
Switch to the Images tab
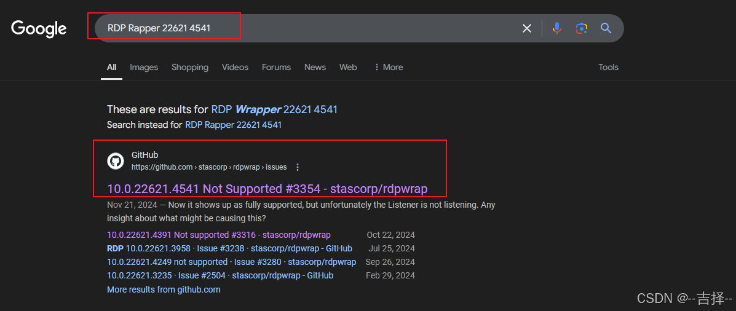tap(144, 67)
